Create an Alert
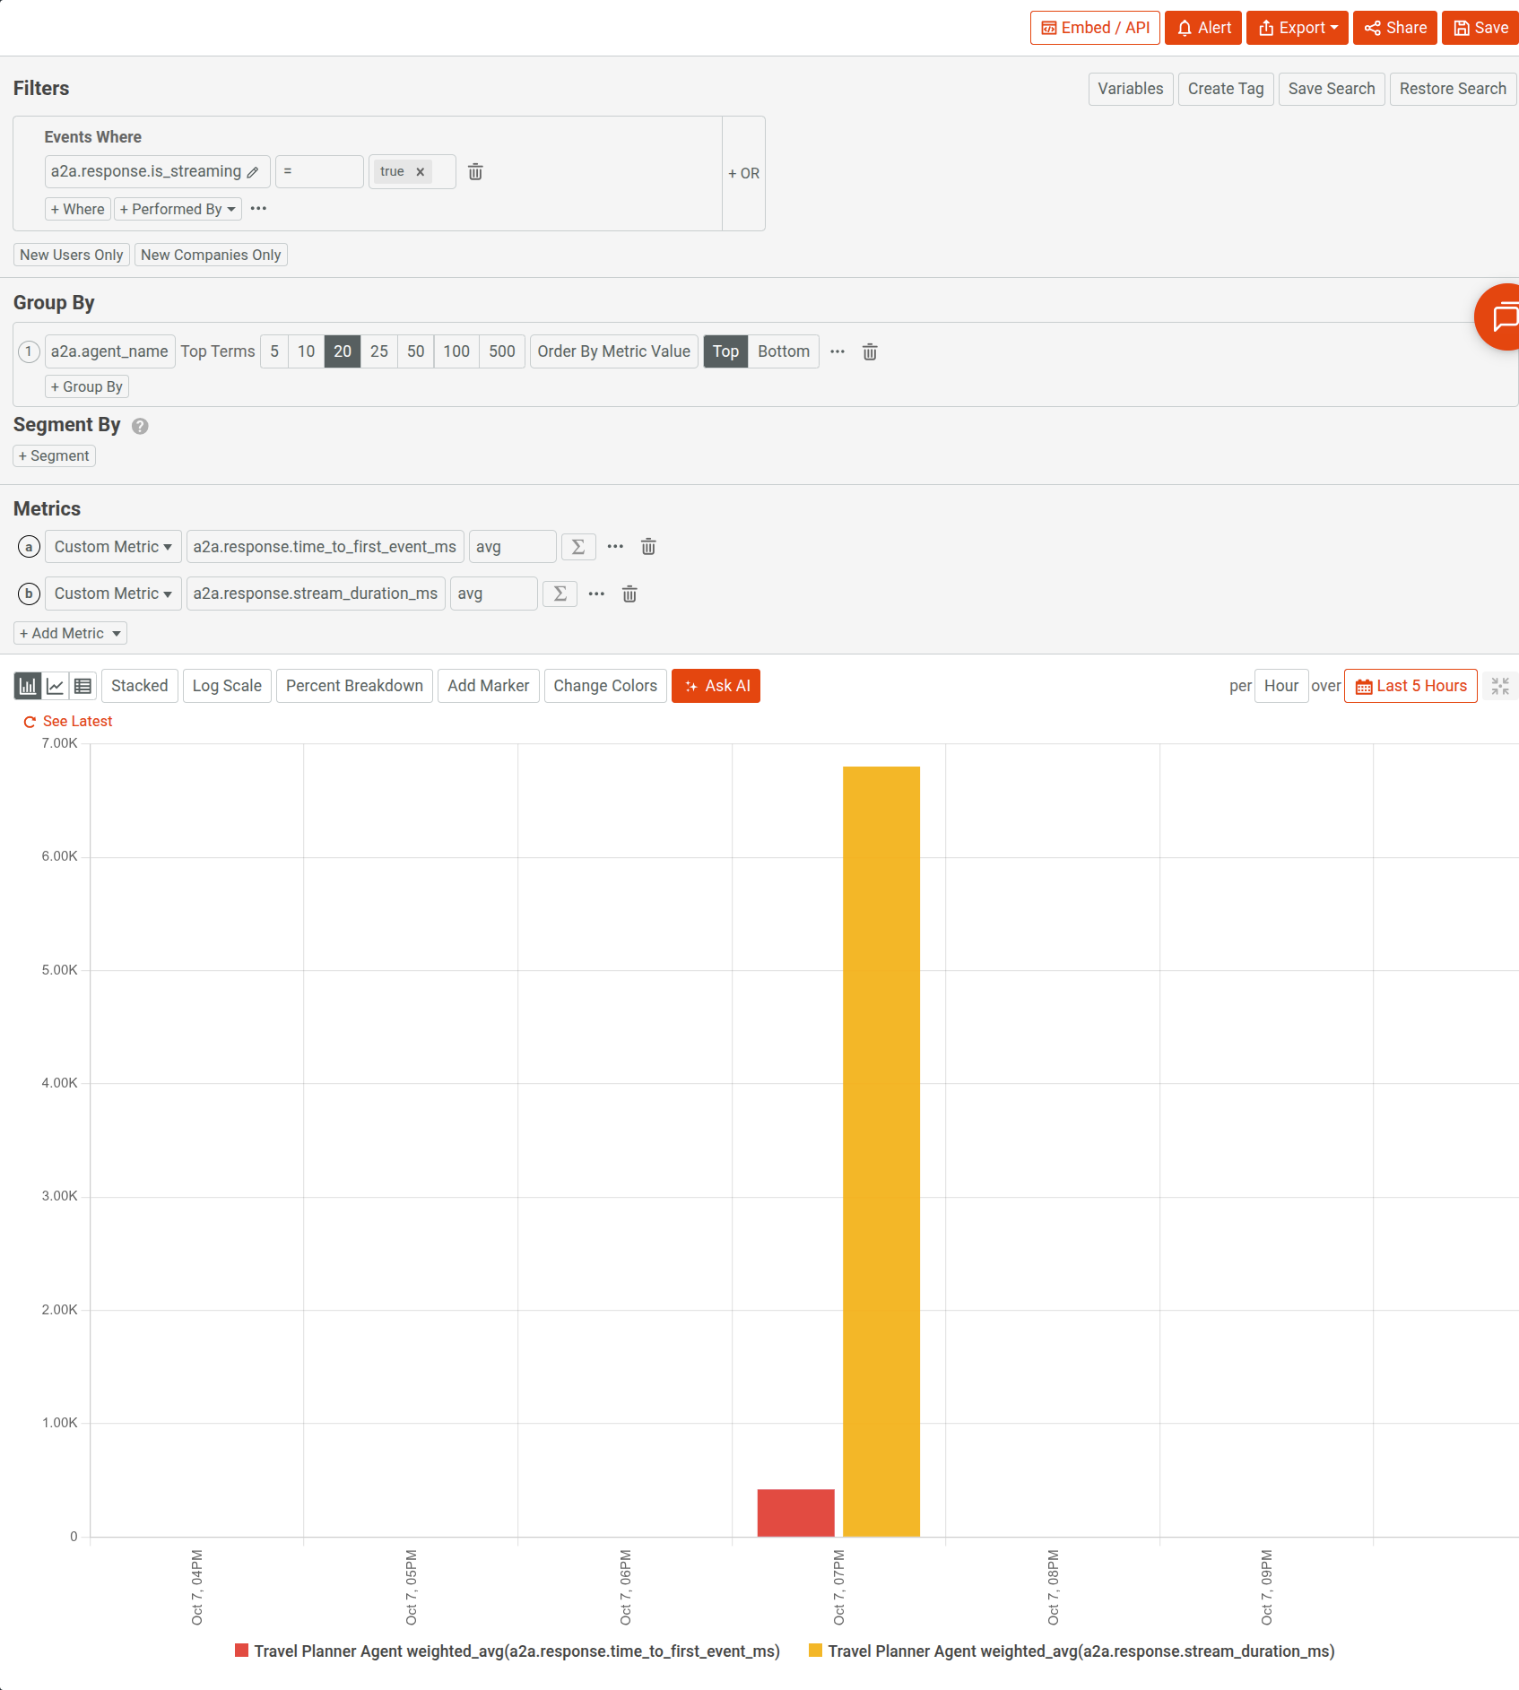Screen dimensions: 1519x1690 (1203, 28)
